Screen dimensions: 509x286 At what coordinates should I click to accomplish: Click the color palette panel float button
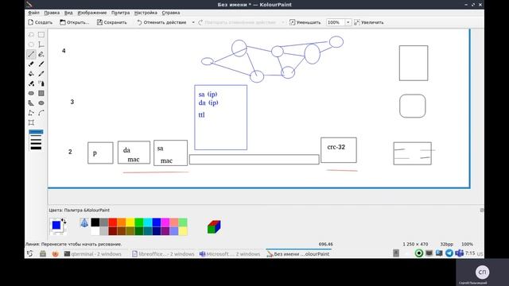coord(482,210)
